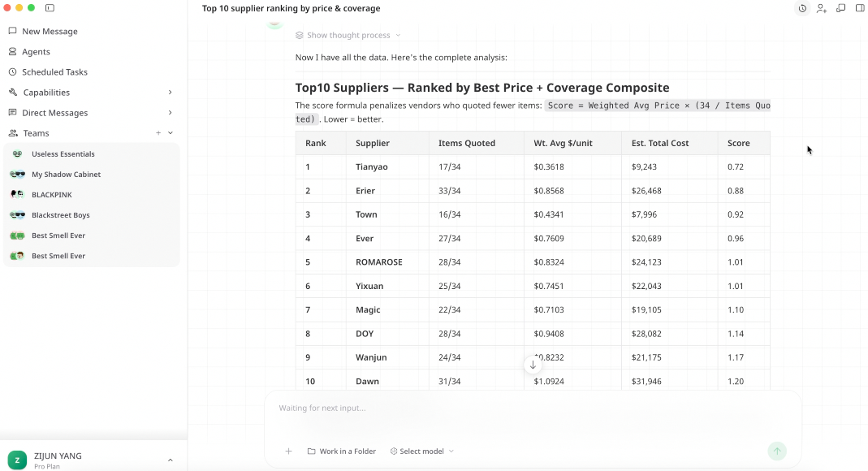
Task: Expand the Capabilities section
Action: 170,93
